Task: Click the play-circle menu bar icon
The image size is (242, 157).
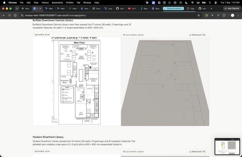Action: [x=180, y=2]
